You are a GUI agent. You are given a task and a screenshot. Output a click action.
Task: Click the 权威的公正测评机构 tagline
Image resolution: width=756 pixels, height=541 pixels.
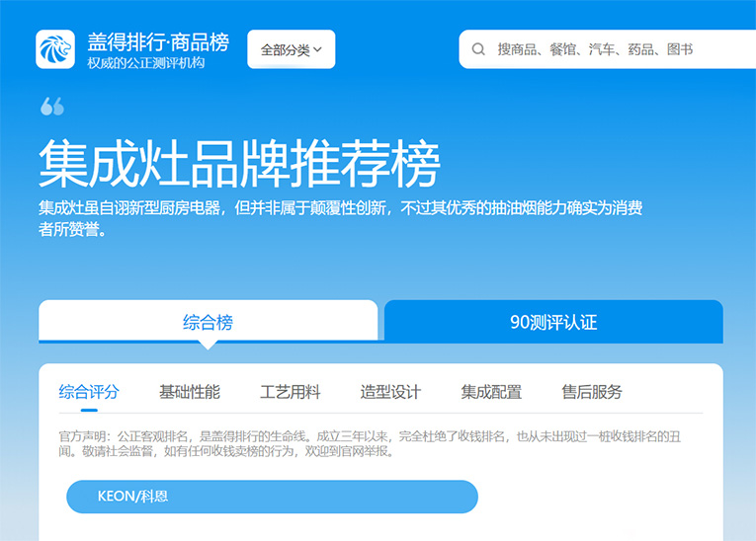click(146, 63)
